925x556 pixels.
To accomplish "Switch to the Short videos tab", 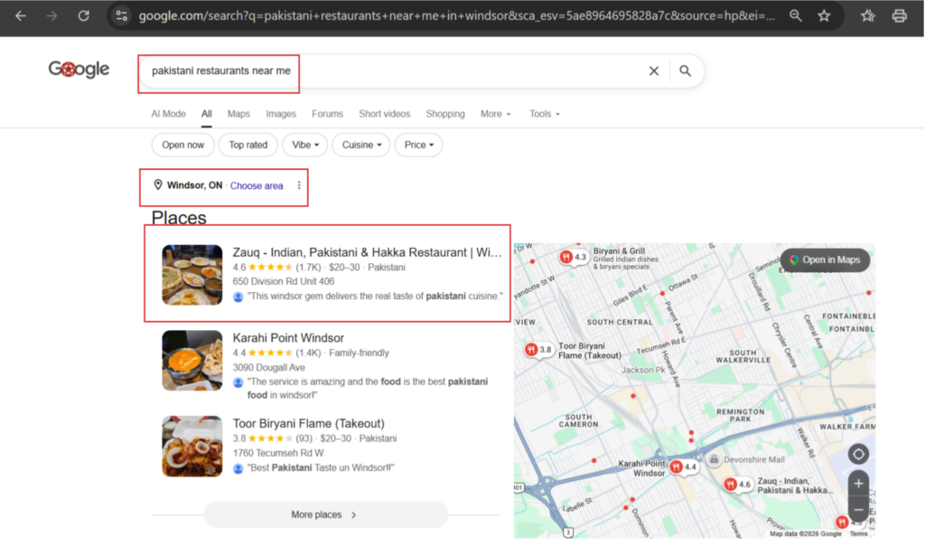I will pyautogui.click(x=385, y=114).
